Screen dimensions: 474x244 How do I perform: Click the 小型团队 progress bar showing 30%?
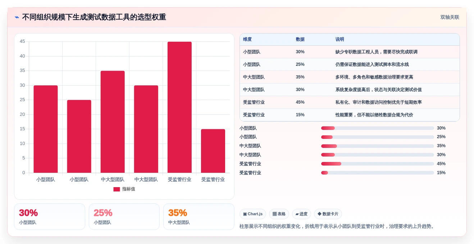[x=378, y=128]
